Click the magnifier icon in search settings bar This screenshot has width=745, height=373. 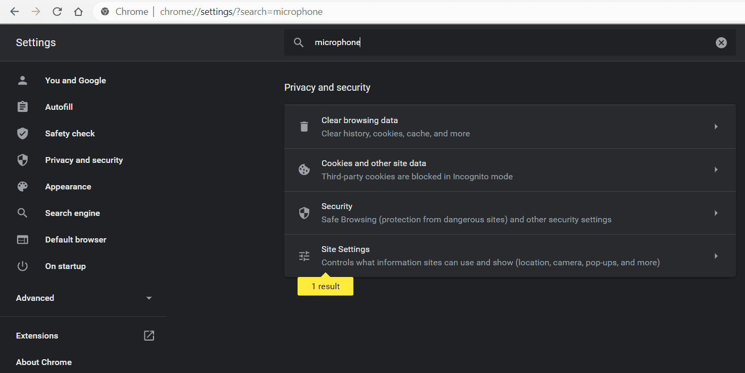coord(299,42)
